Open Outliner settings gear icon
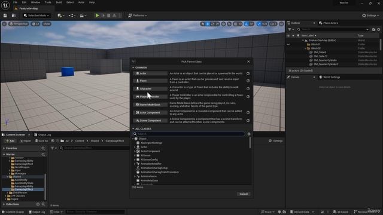 pos(379,29)
